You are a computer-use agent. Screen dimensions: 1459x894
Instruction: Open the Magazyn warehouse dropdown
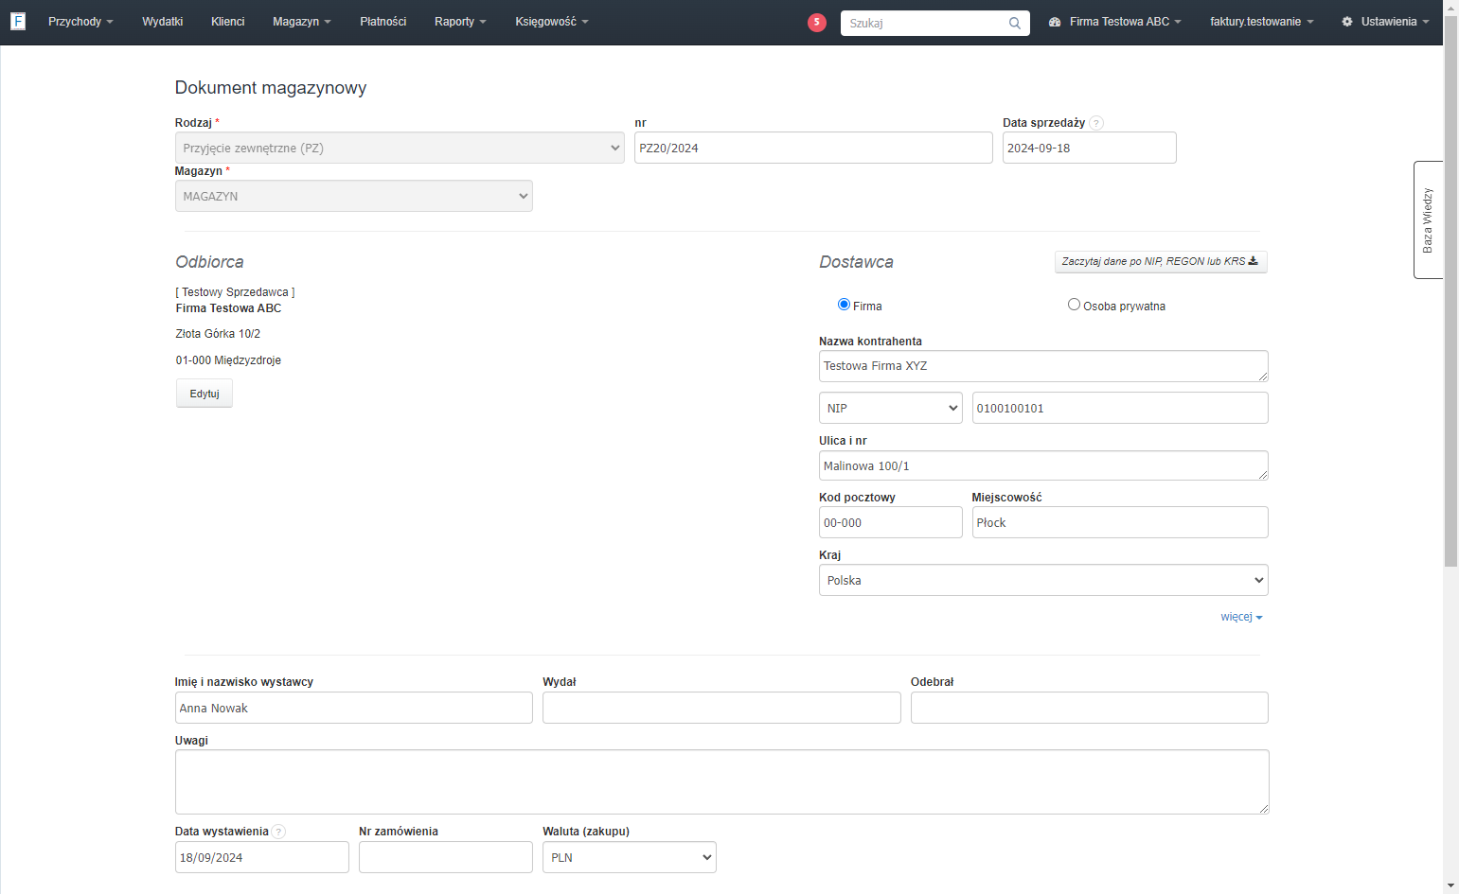pos(354,196)
